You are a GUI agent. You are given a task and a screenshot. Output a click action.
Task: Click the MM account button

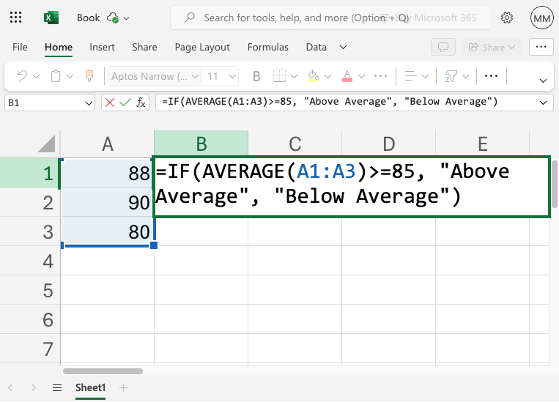[x=541, y=18]
